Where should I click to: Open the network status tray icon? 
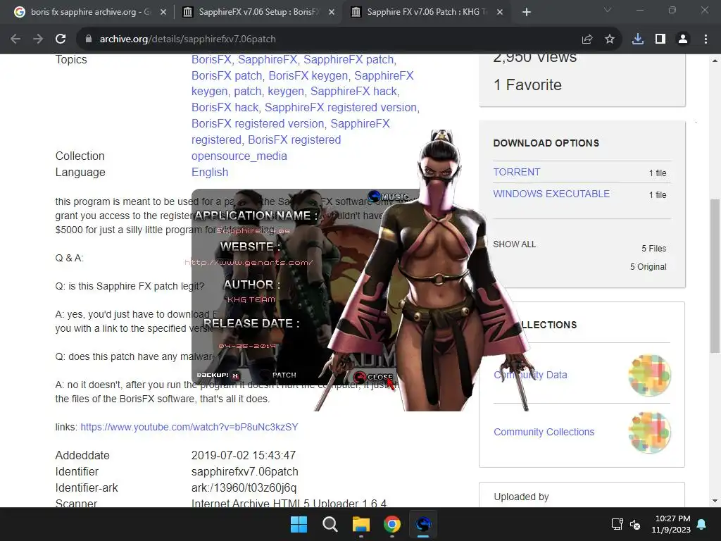click(x=617, y=524)
